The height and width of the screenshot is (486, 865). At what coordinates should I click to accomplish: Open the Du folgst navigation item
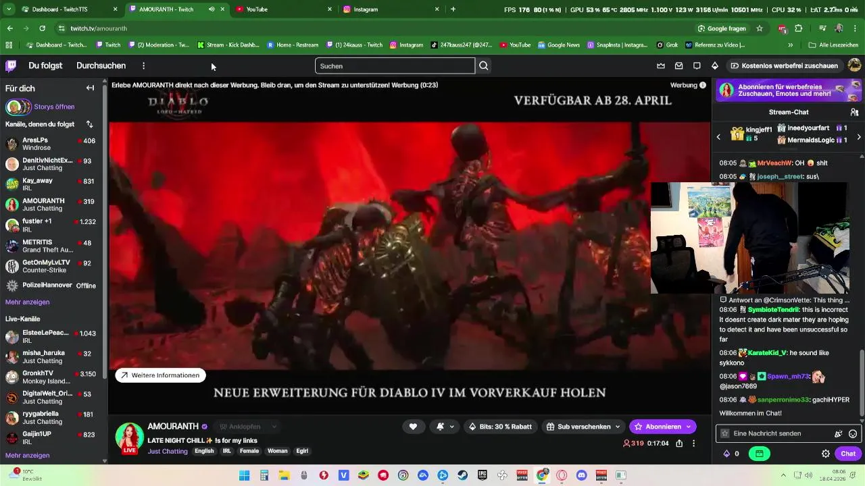click(45, 65)
